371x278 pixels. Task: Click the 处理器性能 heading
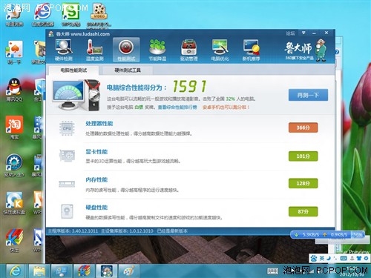99,124
